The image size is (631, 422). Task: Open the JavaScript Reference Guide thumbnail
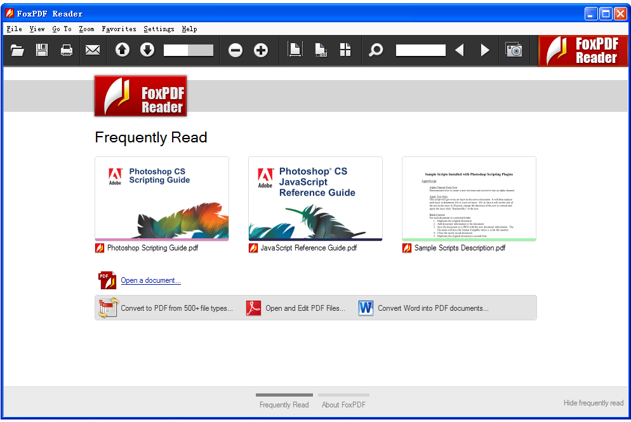[x=315, y=198]
